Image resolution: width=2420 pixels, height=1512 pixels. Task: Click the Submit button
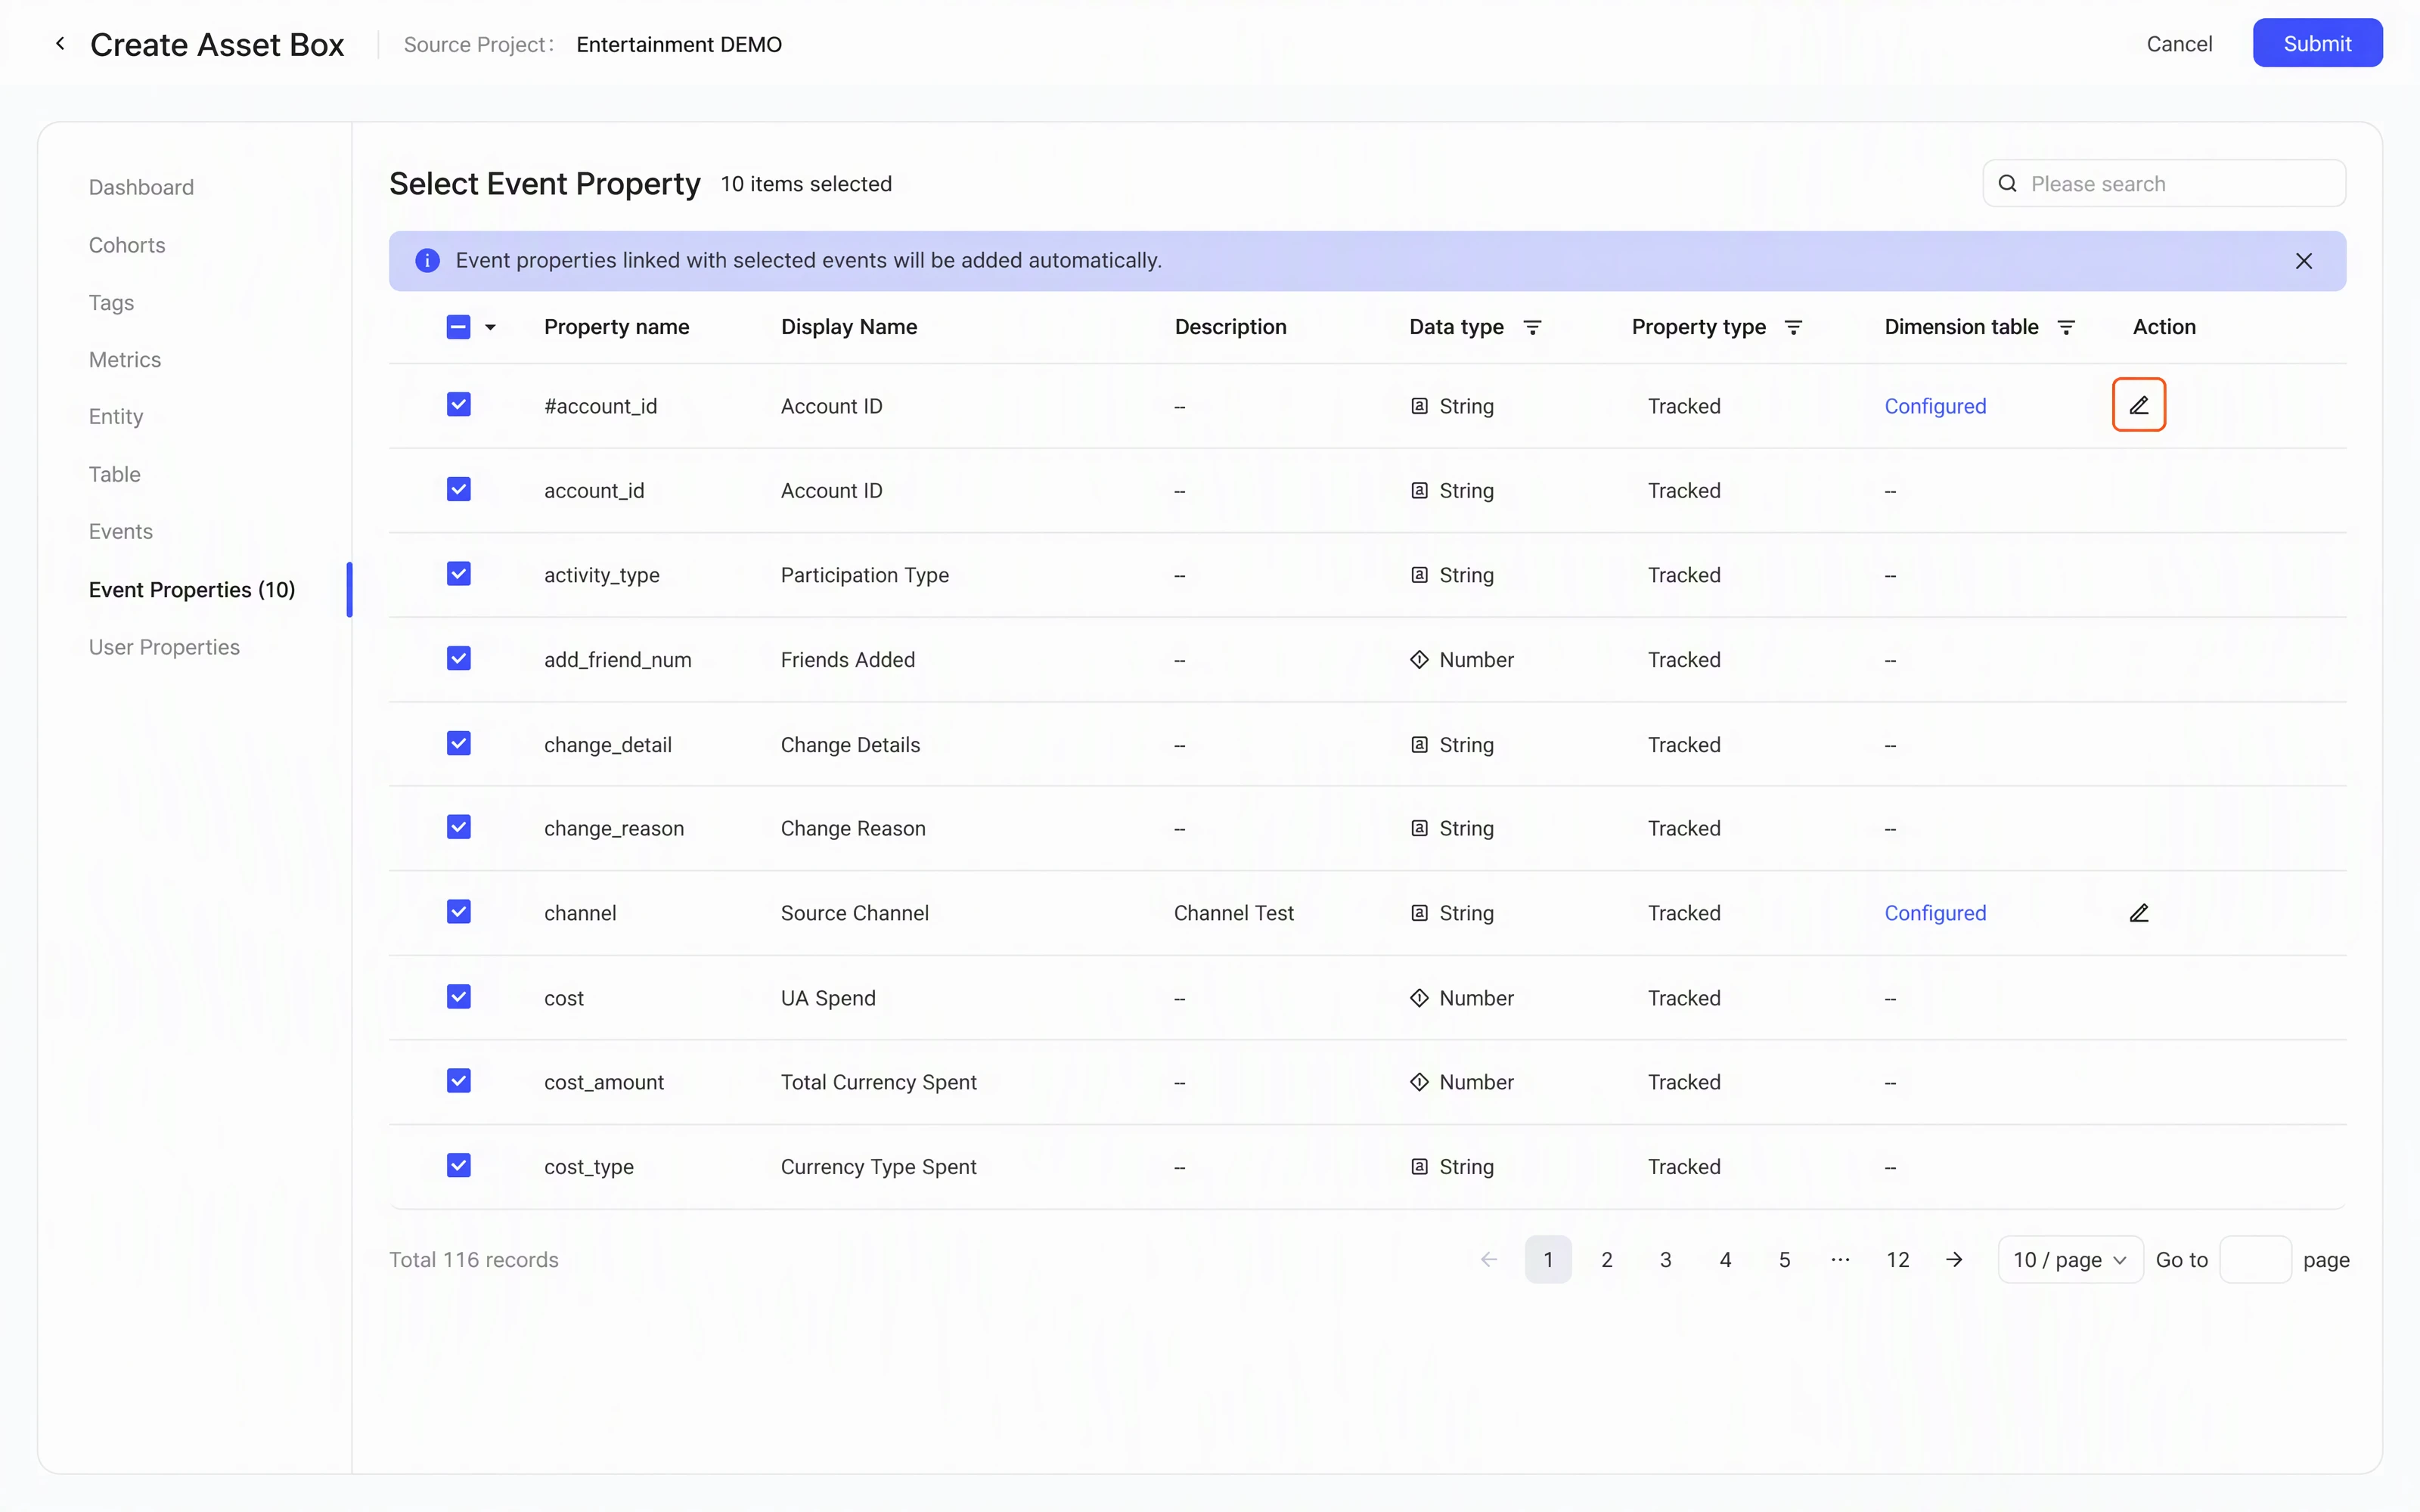click(x=2317, y=43)
